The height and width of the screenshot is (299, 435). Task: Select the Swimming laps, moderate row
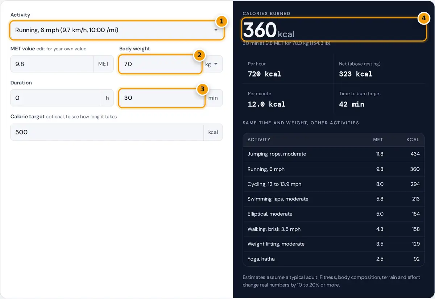(333, 199)
